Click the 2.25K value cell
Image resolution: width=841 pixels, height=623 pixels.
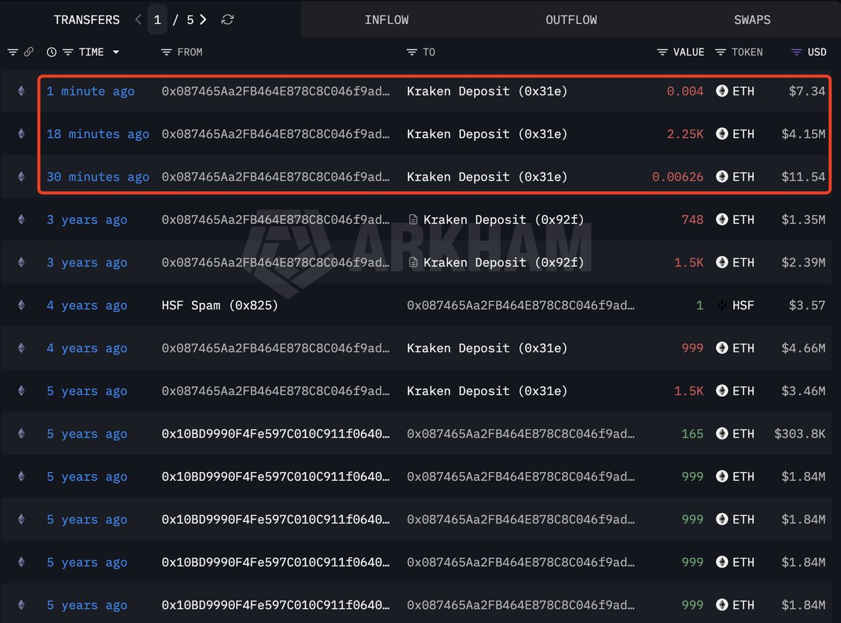(x=685, y=134)
